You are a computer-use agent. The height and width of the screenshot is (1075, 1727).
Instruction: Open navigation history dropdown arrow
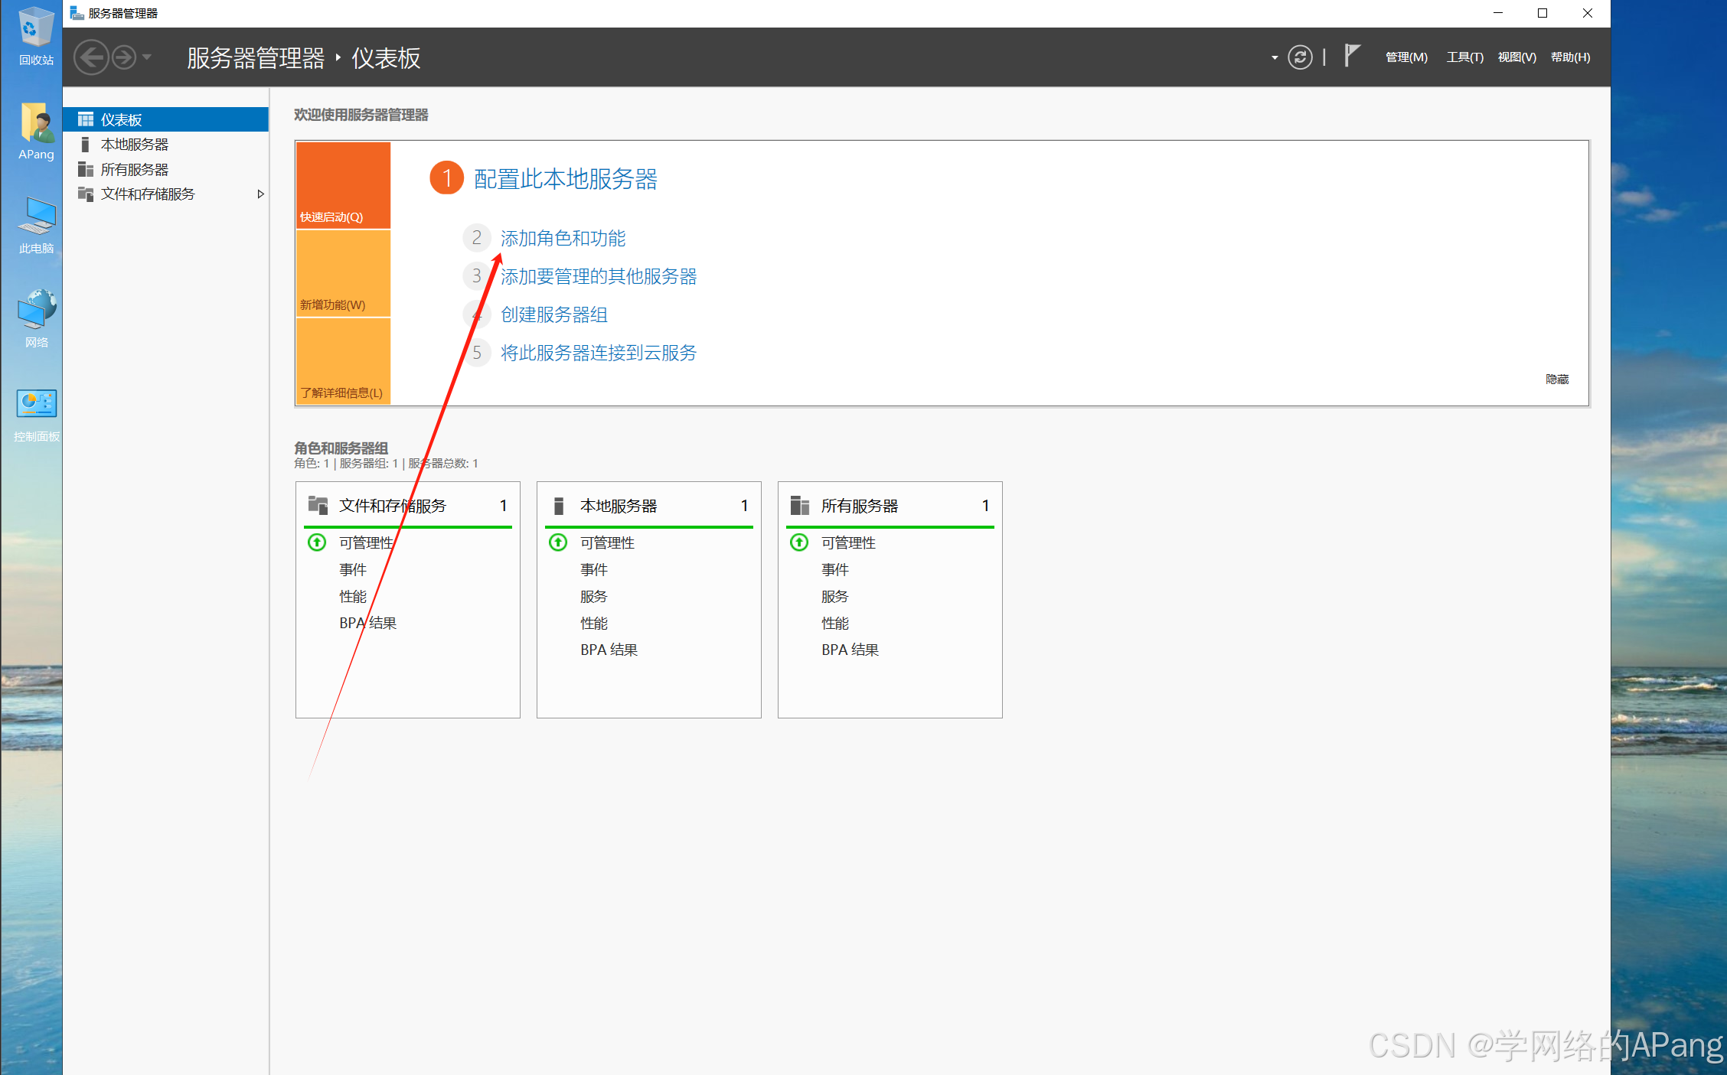point(147,57)
